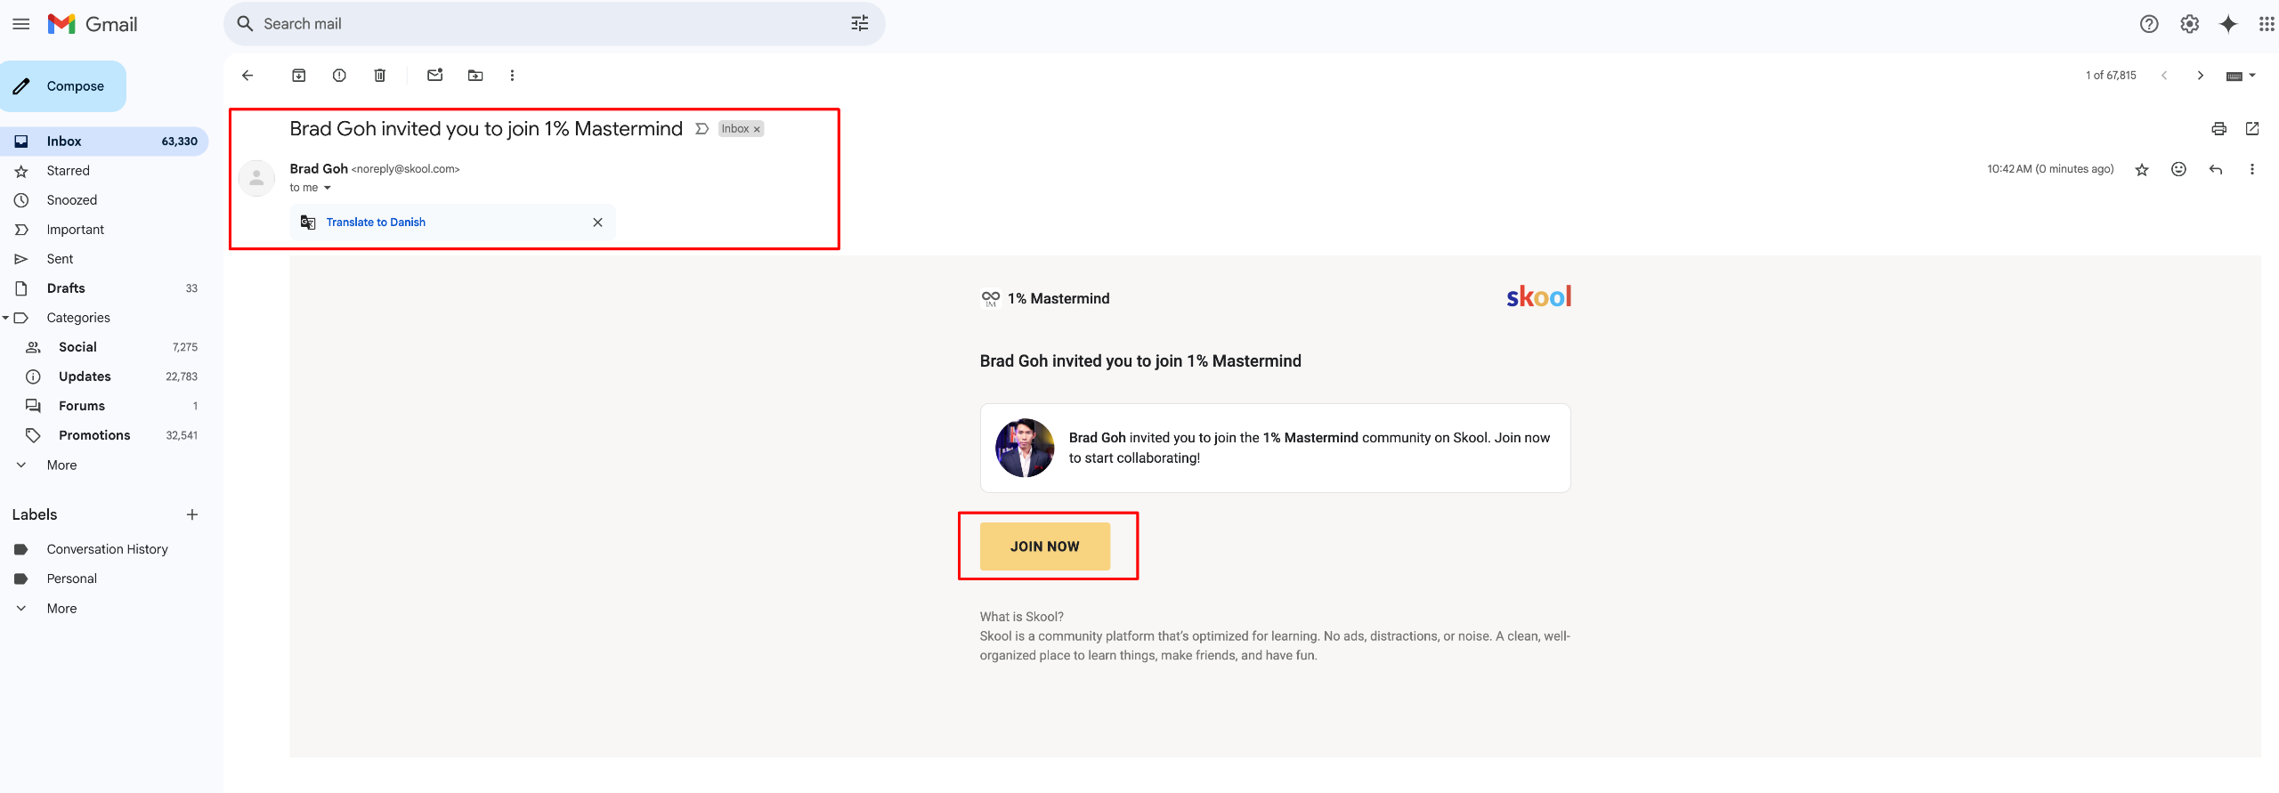Open Gmail settings gear

click(x=2189, y=24)
